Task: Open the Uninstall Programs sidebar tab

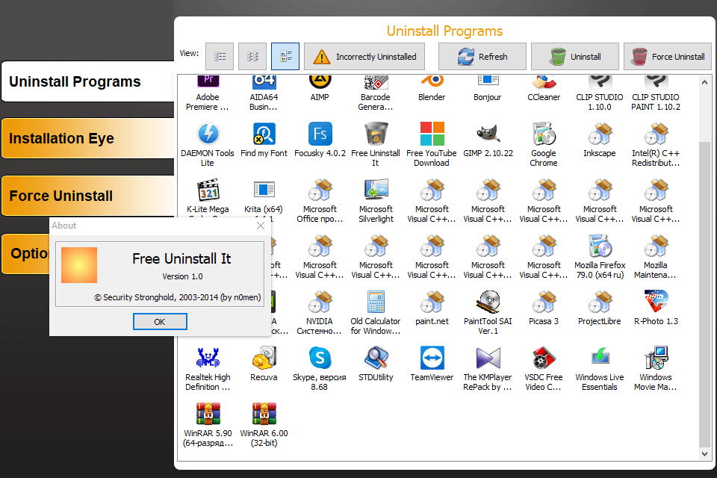Action: [x=88, y=81]
